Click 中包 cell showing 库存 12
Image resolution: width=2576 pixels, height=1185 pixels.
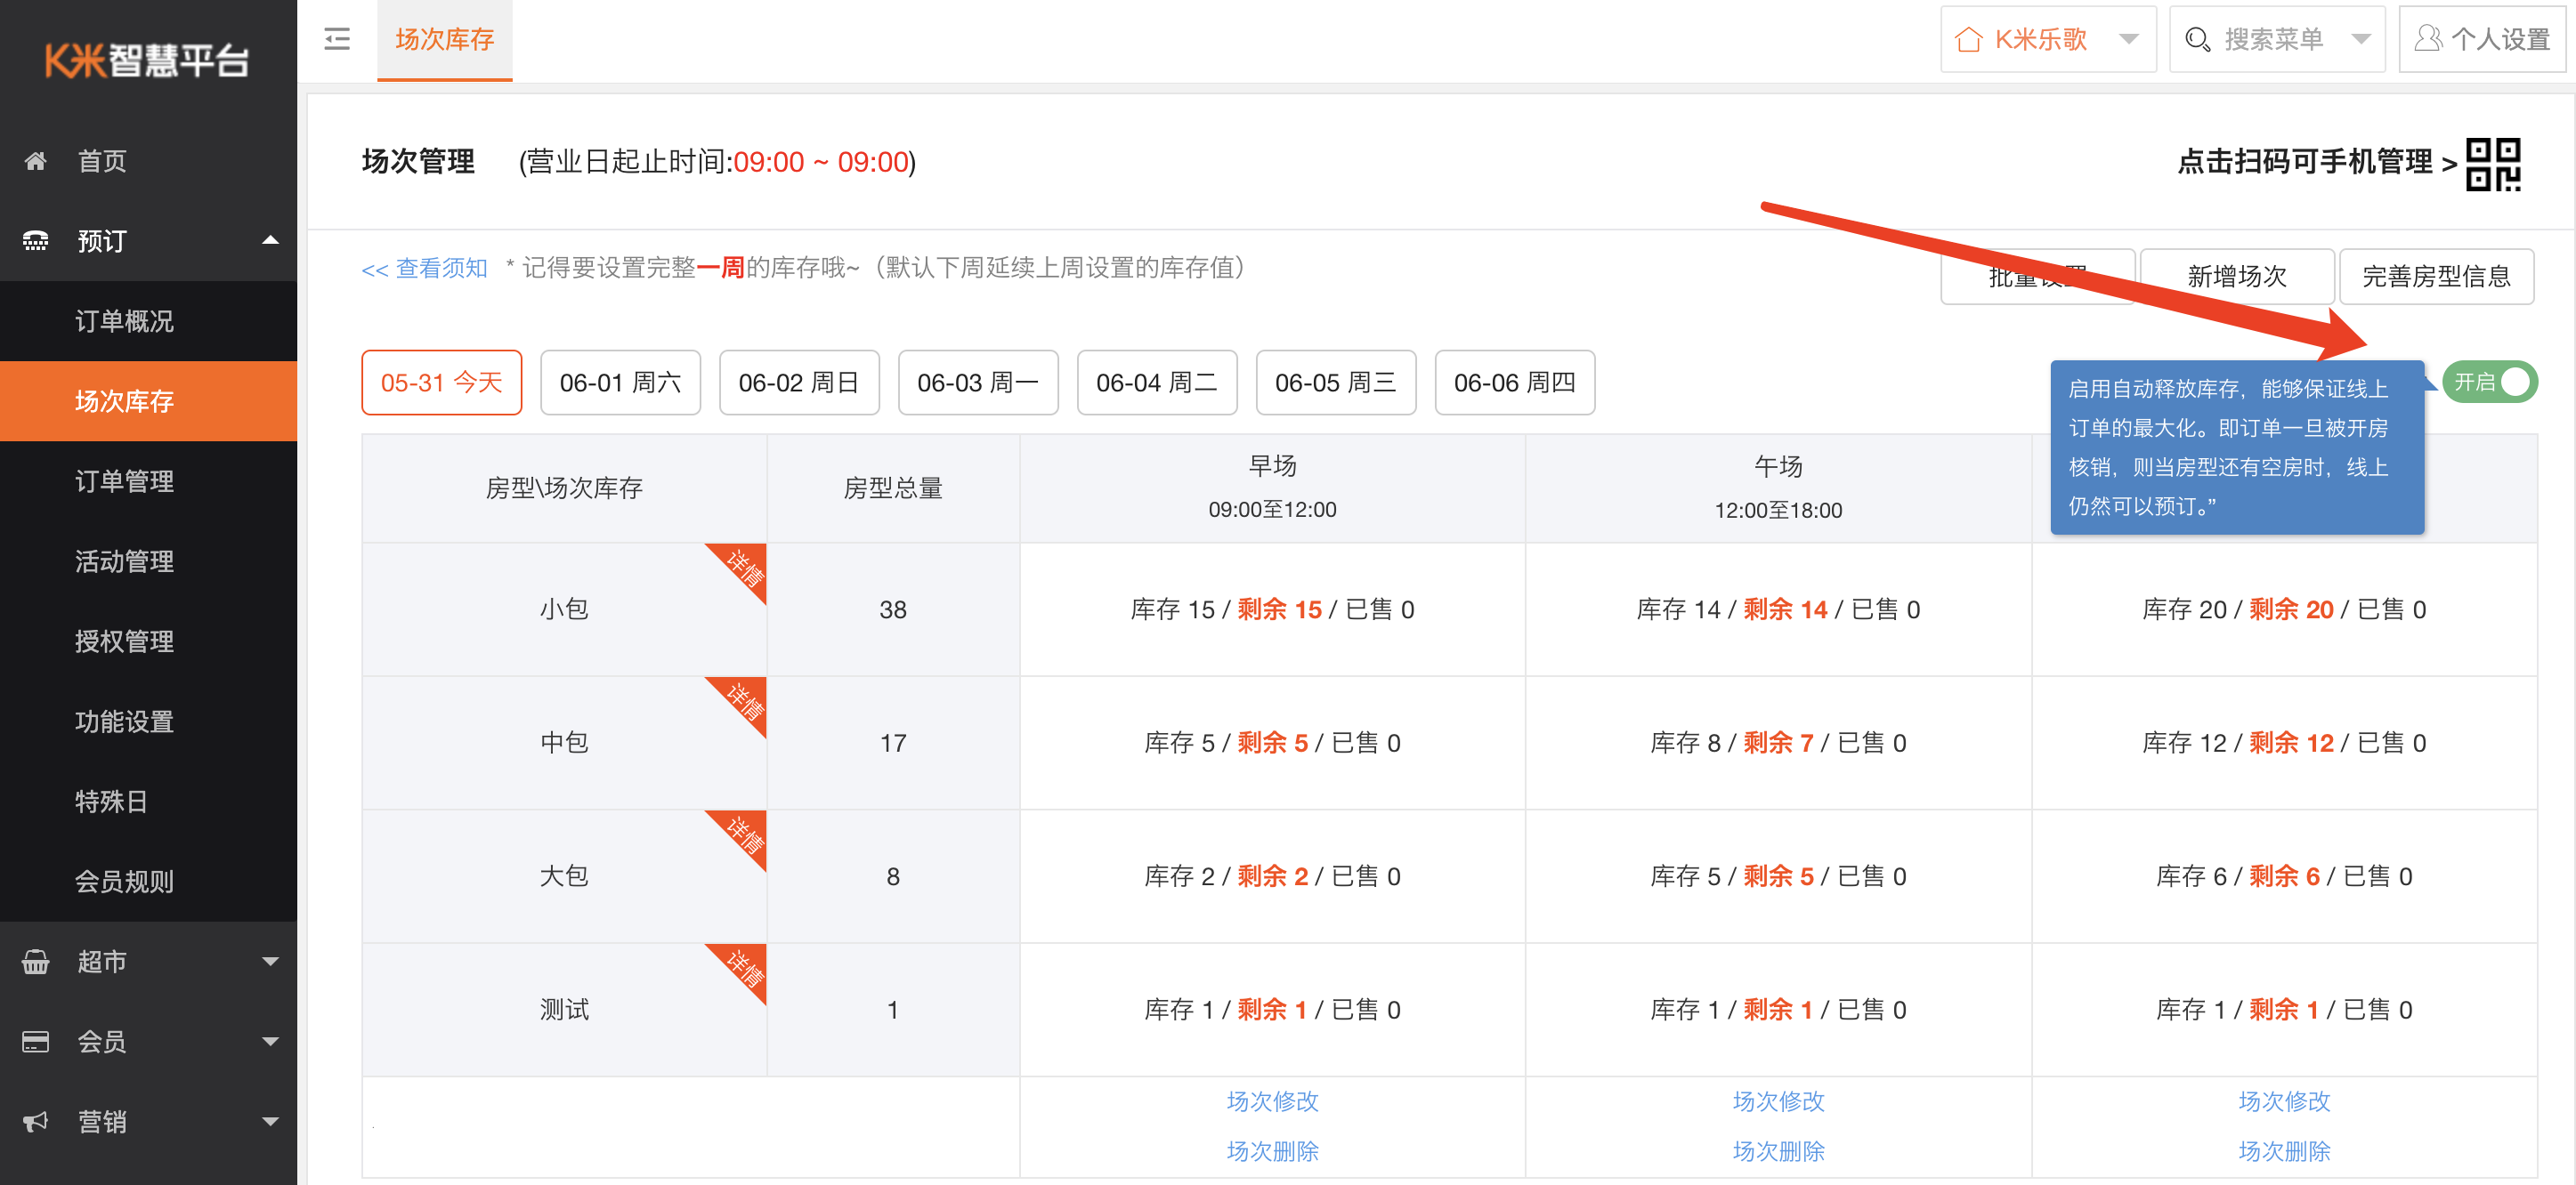coord(2284,744)
